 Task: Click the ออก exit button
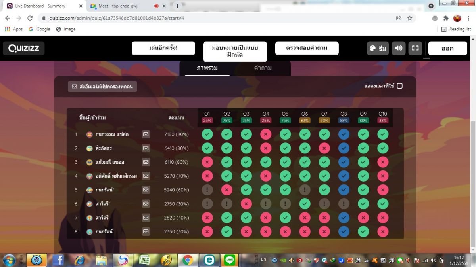(447, 48)
